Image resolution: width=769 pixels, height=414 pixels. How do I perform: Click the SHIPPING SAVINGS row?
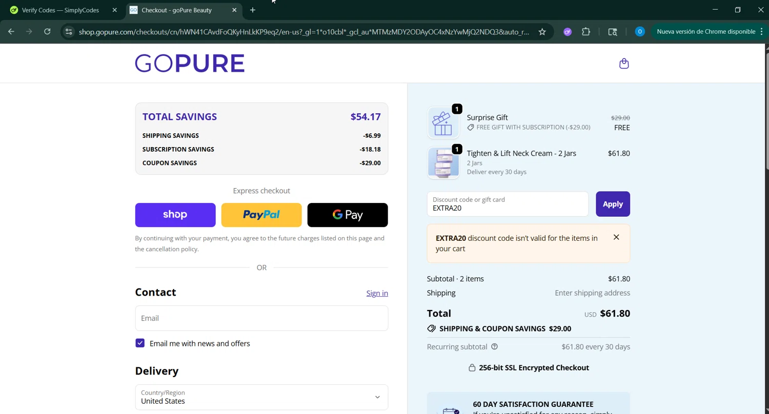coord(261,135)
